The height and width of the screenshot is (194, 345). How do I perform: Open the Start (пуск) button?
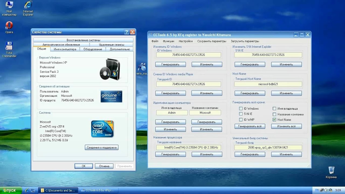[x=11, y=190]
